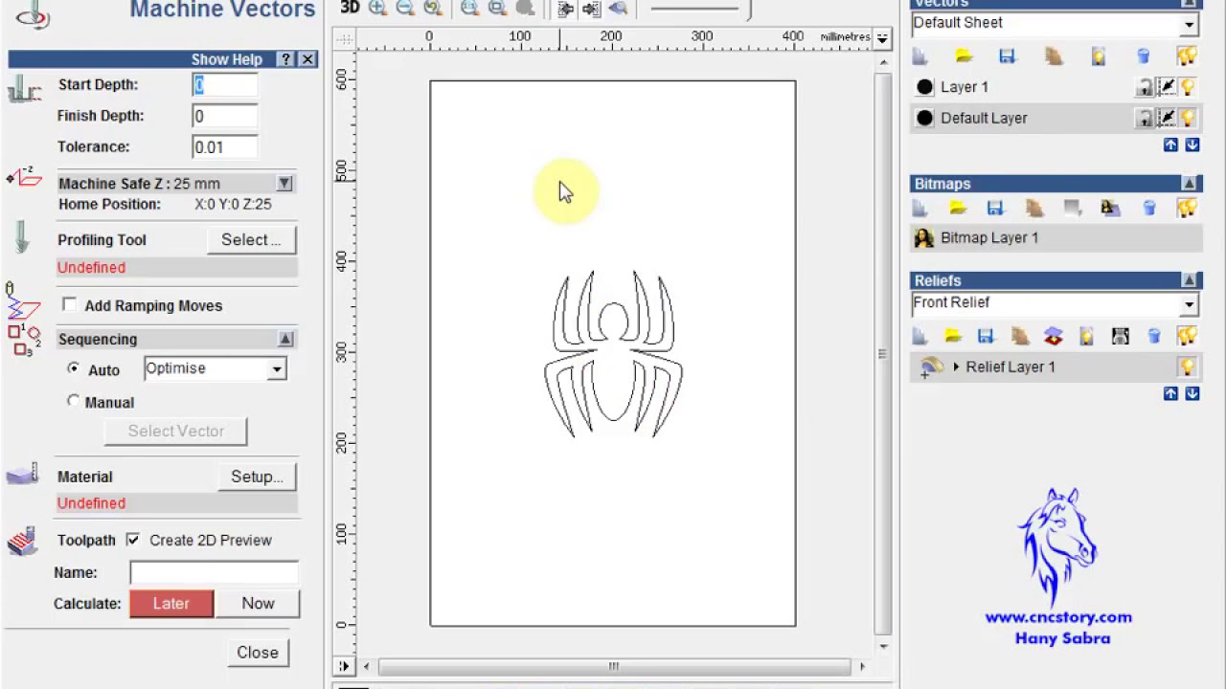This screenshot has width=1226, height=689.
Task: Click Layer 1 black color swatch
Action: tap(924, 87)
